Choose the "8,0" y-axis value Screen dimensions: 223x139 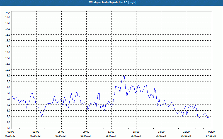[x=9, y=81]
